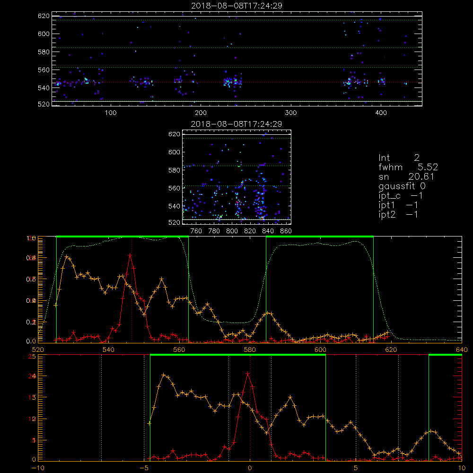Click the '-5' x-axis label of the bottom plot

point(144,468)
